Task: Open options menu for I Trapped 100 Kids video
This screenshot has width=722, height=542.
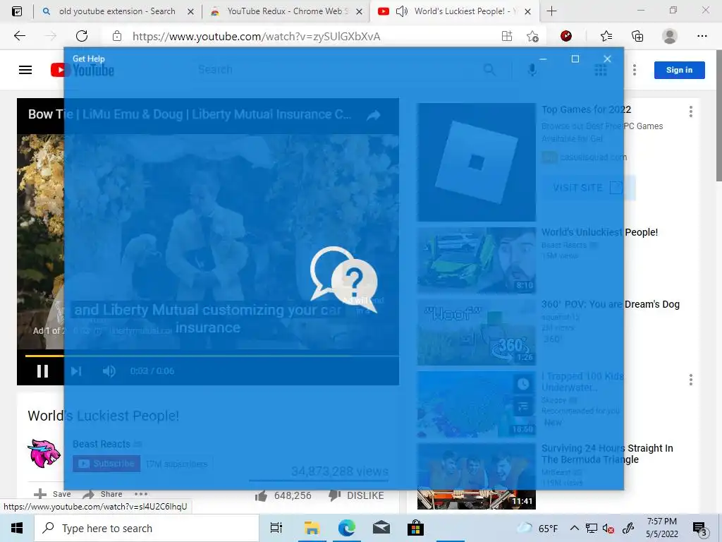Action: pyautogui.click(x=691, y=380)
